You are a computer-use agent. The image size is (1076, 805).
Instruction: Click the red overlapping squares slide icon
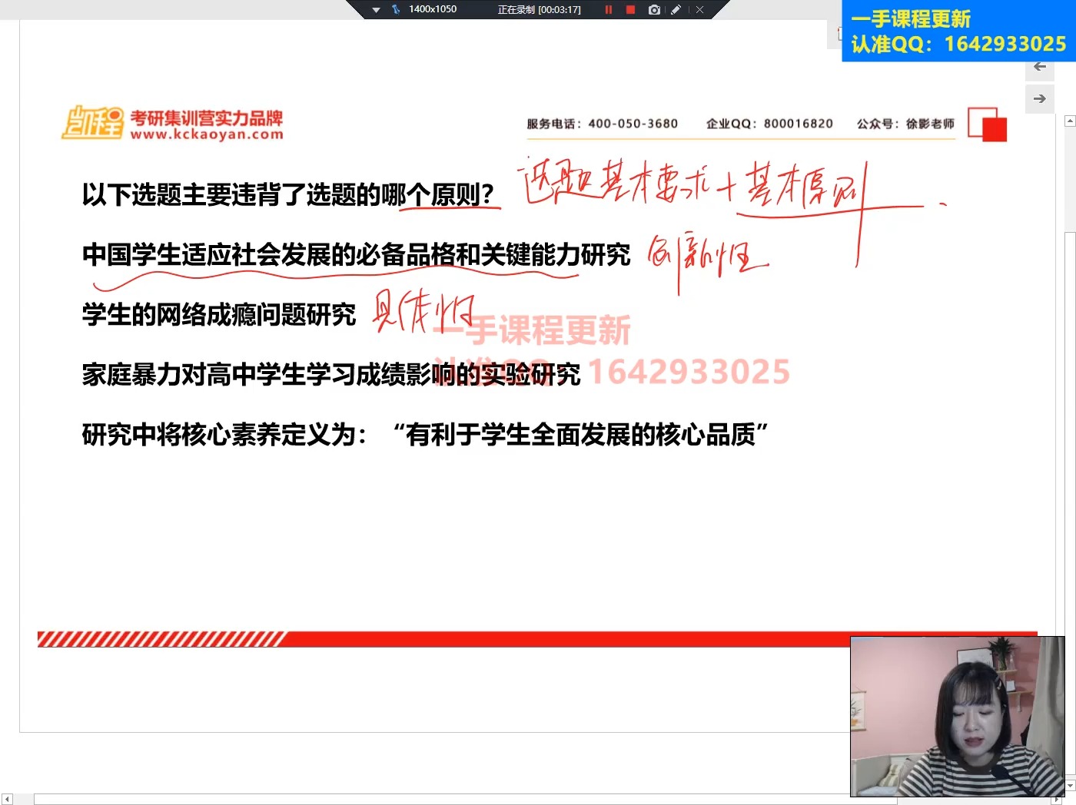pos(988,124)
